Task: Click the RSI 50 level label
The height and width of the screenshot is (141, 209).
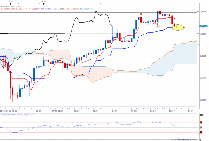Action: [x=201, y=127]
